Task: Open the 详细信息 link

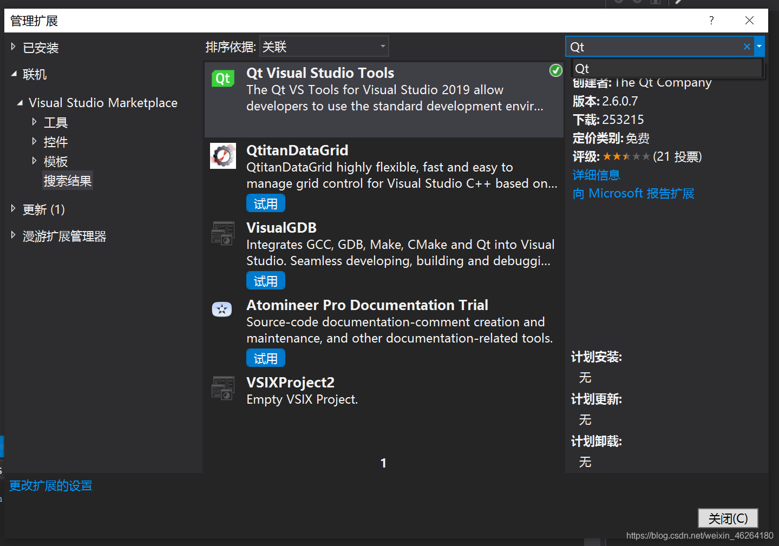Action: (x=596, y=175)
